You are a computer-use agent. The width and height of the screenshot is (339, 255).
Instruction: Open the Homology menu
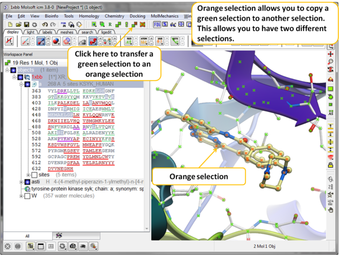point(89,16)
